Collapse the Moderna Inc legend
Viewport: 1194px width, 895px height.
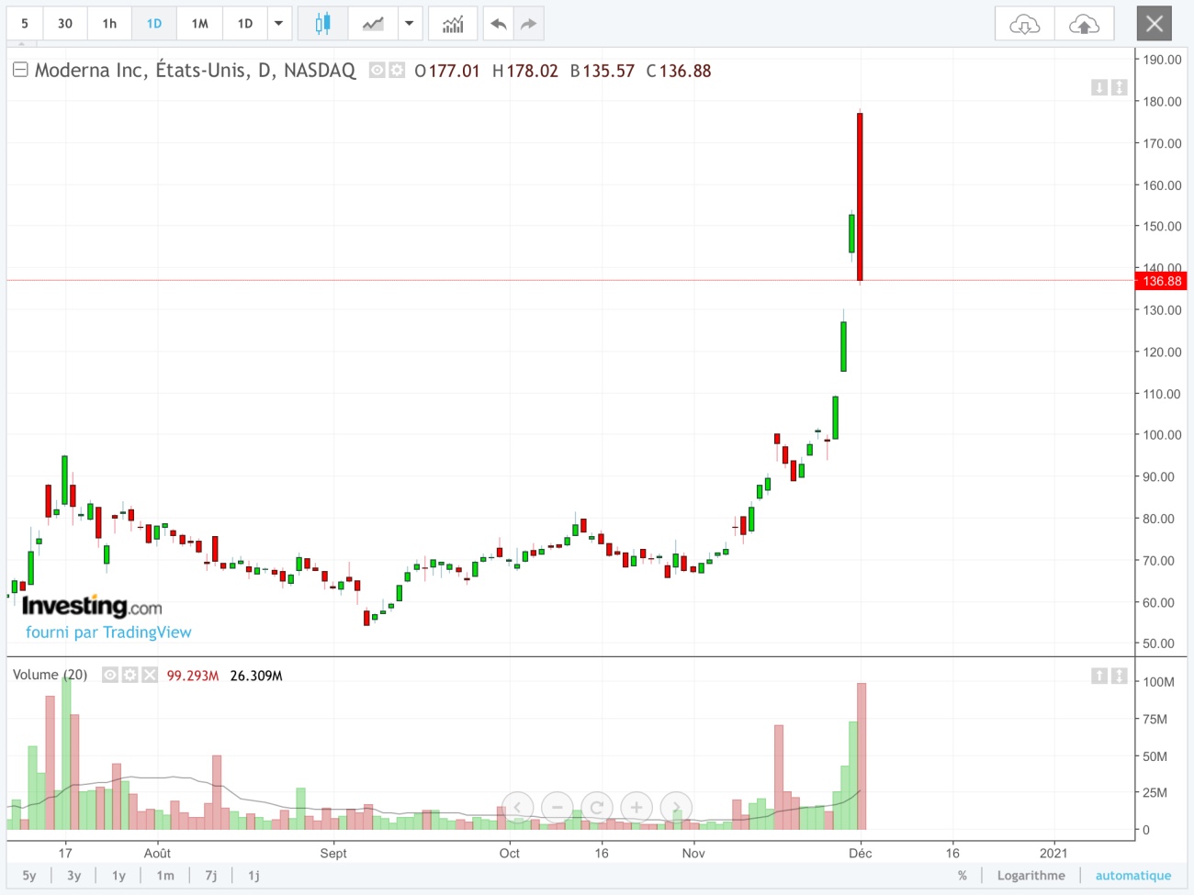pyautogui.click(x=20, y=70)
